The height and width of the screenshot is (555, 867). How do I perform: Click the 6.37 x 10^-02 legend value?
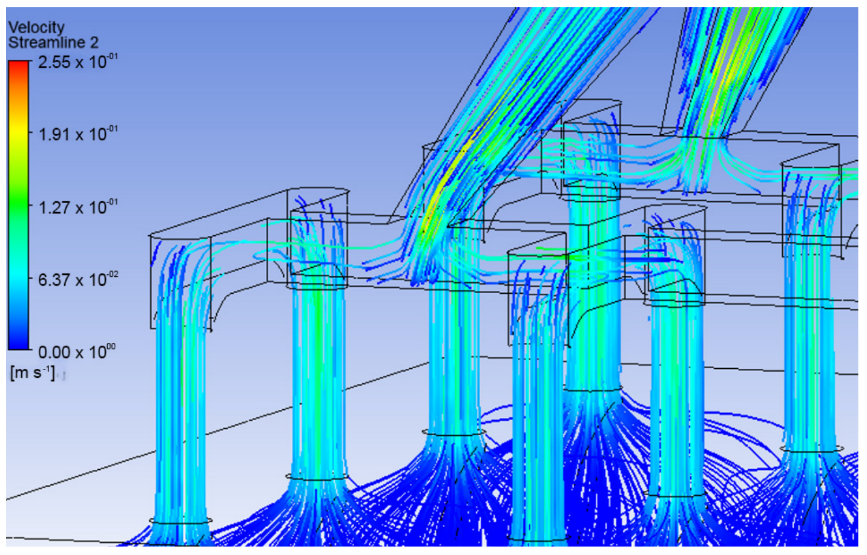click(x=77, y=280)
